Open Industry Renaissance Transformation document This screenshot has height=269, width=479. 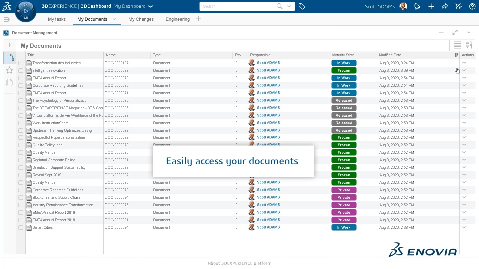(x=63, y=205)
